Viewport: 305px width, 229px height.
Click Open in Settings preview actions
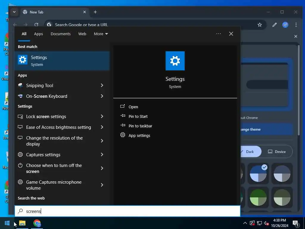(x=133, y=107)
